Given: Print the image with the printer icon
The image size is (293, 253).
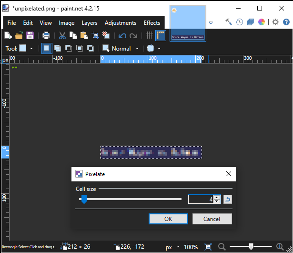Looking at the screenshot, I should (46, 35).
